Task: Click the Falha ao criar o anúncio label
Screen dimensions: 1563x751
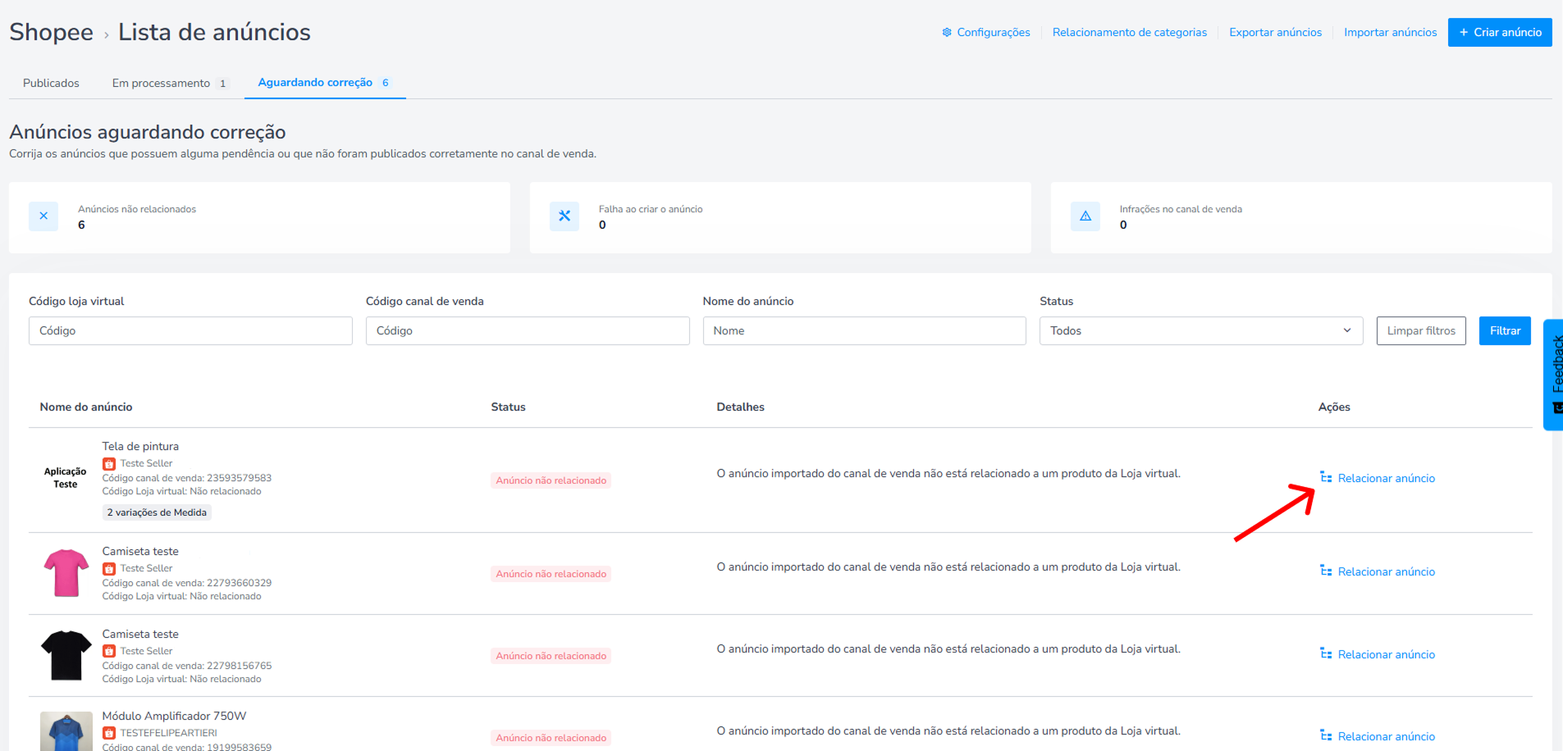Action: click(x=651, y=210)
